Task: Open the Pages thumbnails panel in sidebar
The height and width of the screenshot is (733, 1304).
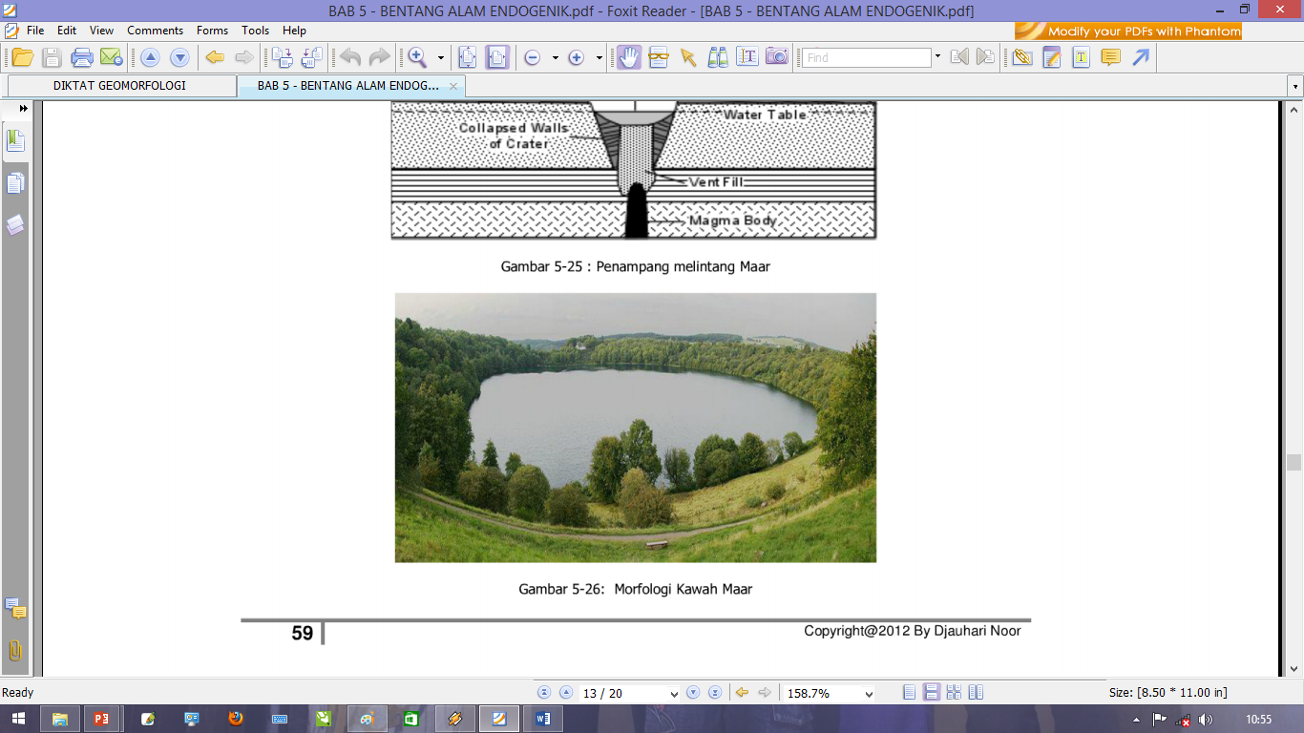Action: [15, 183]
